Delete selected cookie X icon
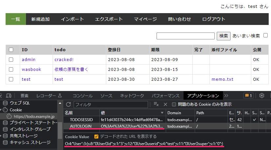Image resolution: width=271 pixels, height=150 pixels. [x=165, y=104]
